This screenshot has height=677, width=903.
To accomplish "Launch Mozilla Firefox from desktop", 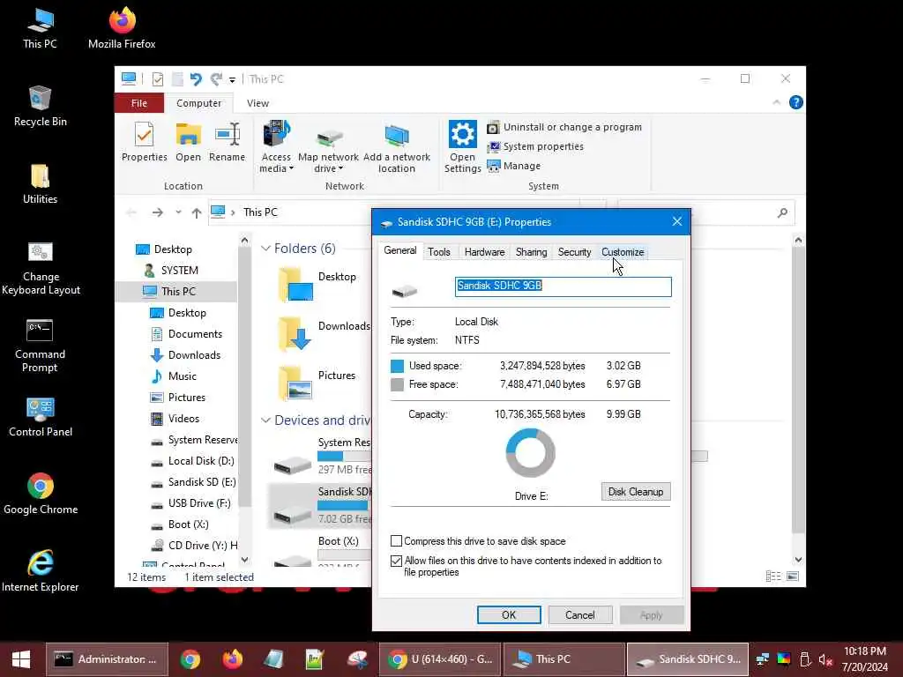I will coord(122,29).
